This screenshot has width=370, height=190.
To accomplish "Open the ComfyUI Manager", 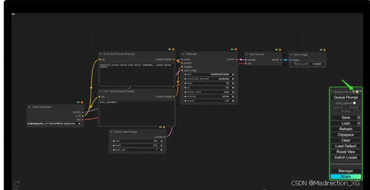I will tap(346, 171).
